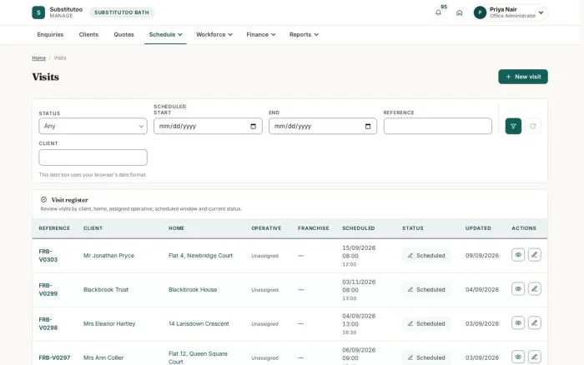Click updated date 04/09/2026
This screenshot has height=365, width=584.
[x=482, y=289]
